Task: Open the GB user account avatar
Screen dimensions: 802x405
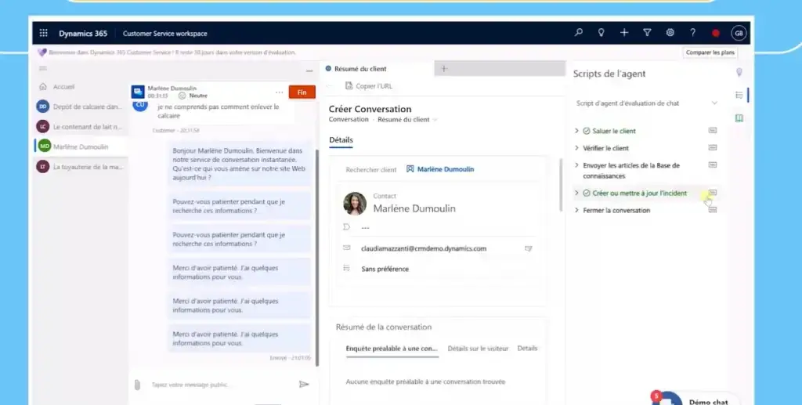Action: [x=739, y=33]
